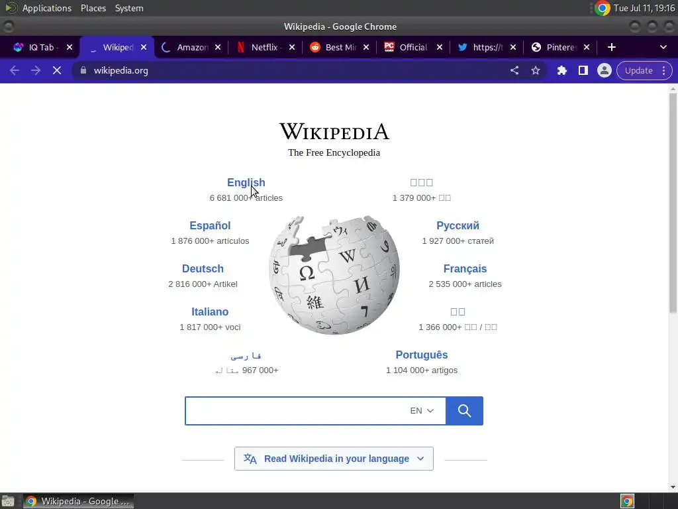
Task: Click the clock showing Tue Jul 11, 19:16
Action: tap(644, 8)
